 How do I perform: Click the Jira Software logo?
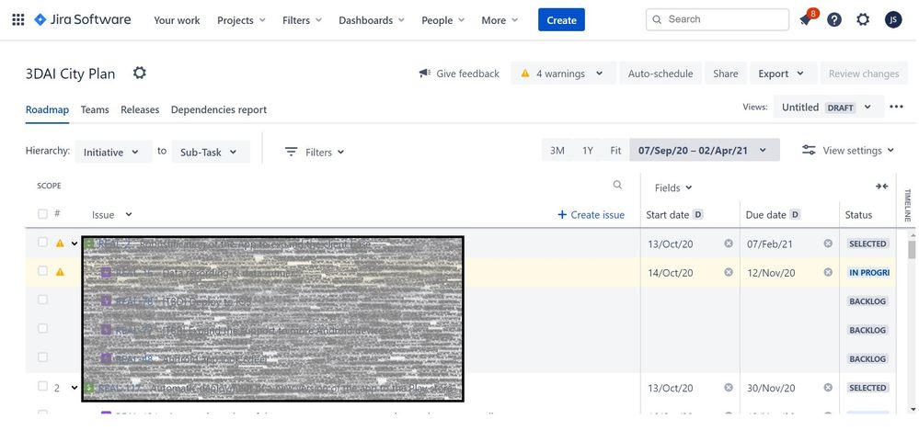83,19
